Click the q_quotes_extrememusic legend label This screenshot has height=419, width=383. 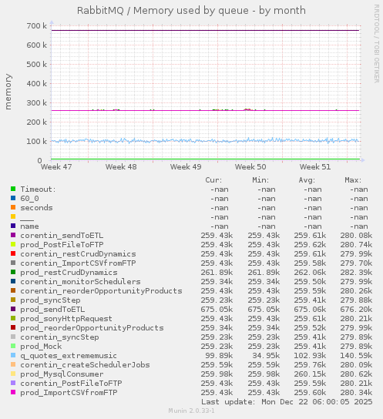pyautogui.click(x=69, y=356)
